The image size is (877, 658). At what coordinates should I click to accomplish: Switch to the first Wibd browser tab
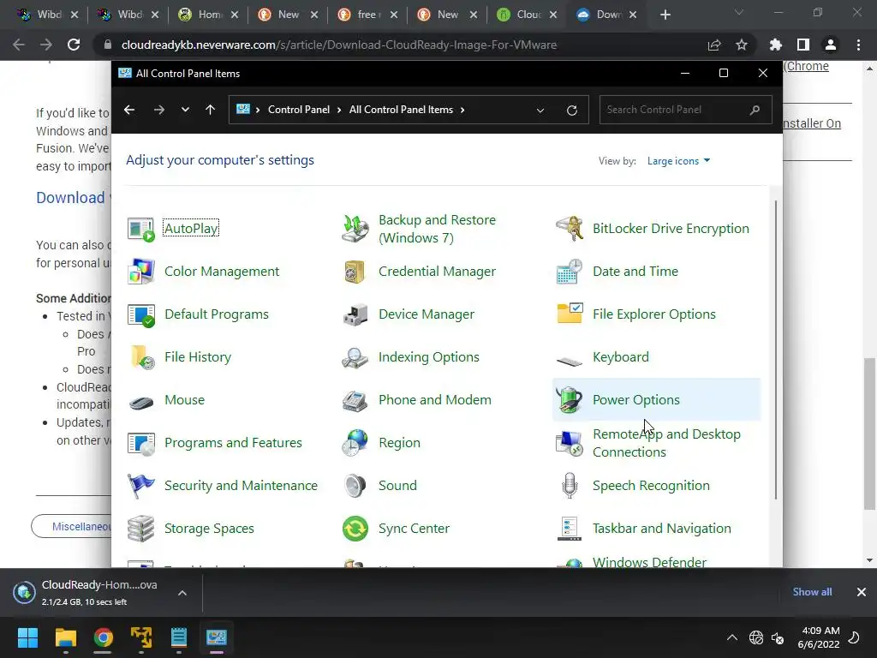click(47, 15)
